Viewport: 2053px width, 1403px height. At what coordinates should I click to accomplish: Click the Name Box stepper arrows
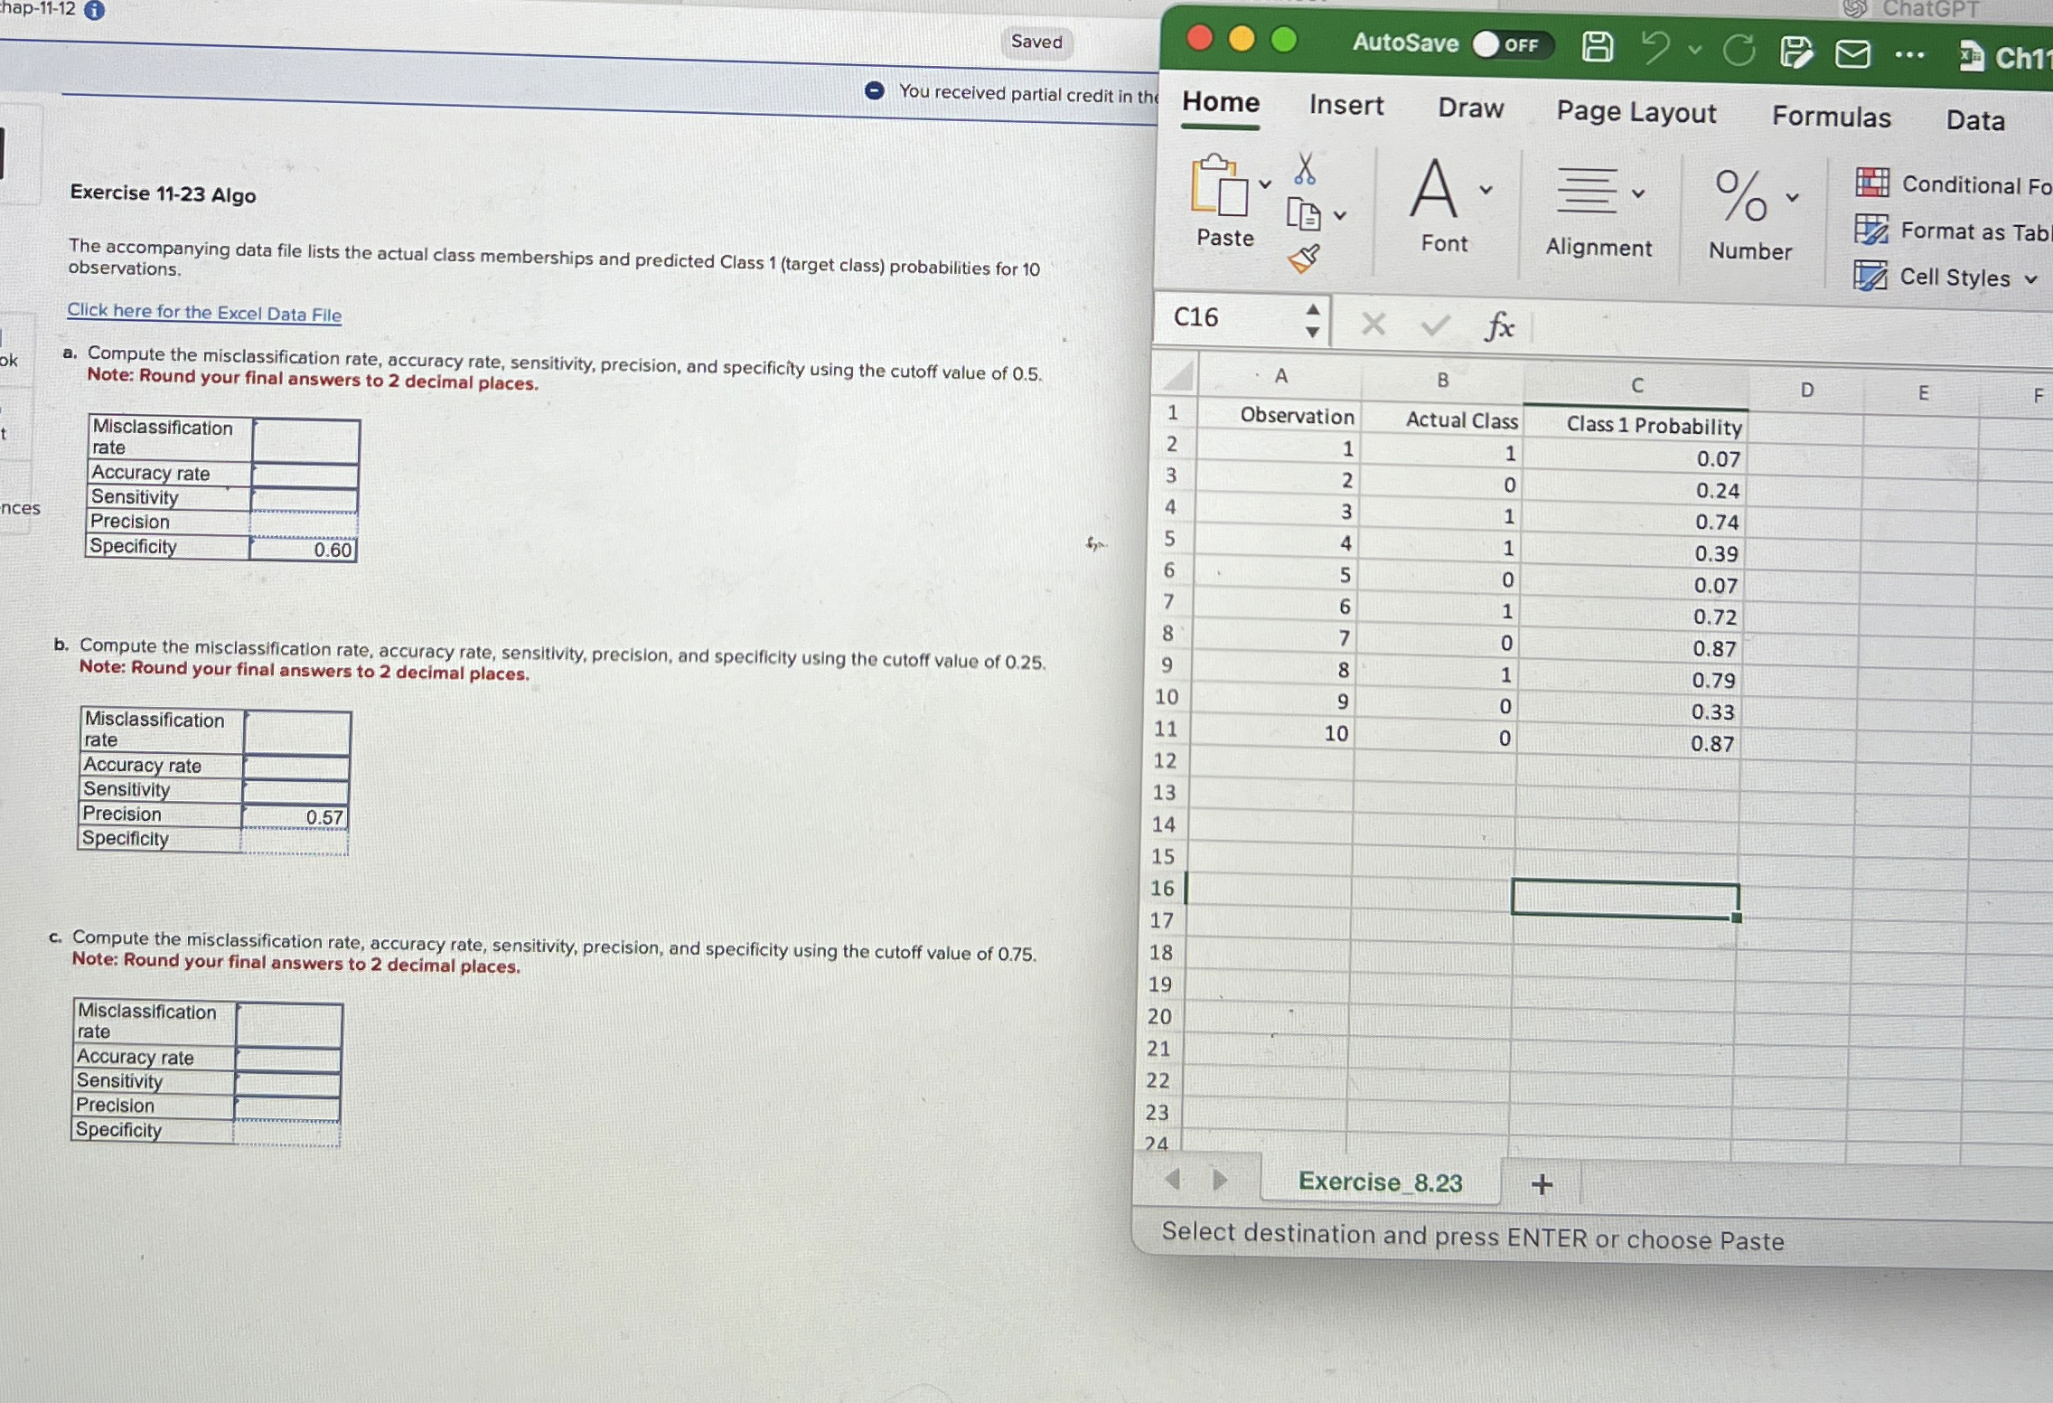pos(1312,320)
